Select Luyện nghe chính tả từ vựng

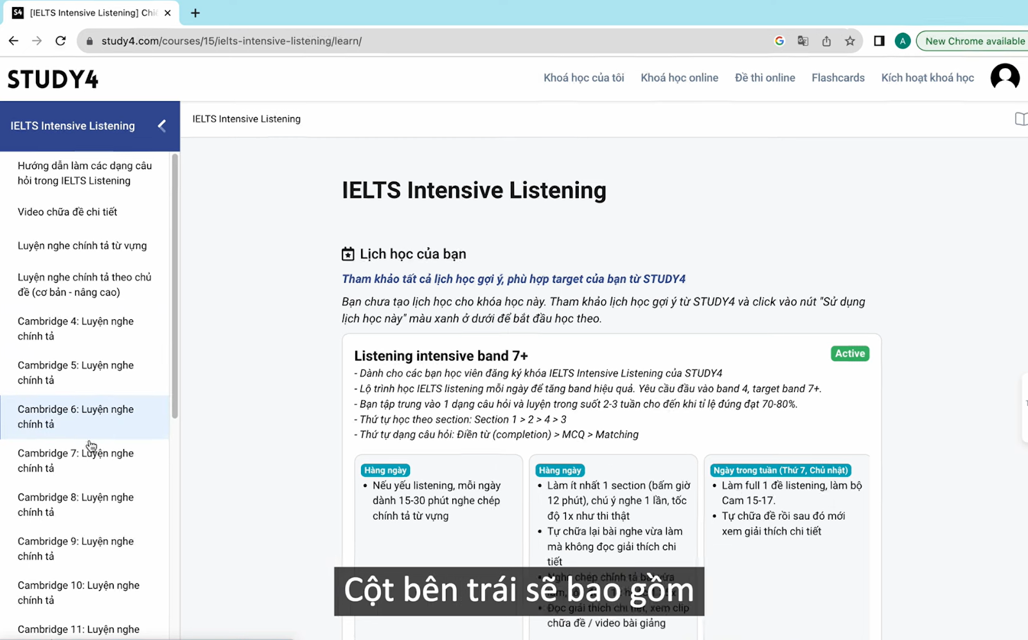tap(85, 245)
